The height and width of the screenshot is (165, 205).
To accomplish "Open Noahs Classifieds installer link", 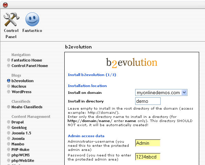I will 27,107.
